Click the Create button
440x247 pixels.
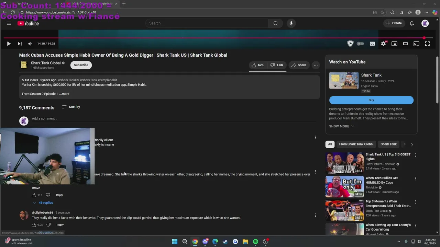394,23
